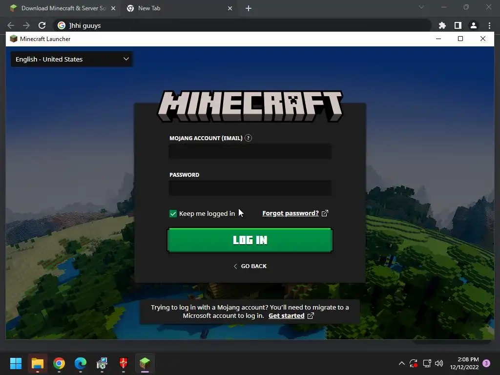This screenshot has height=375, width=500.
Task: Click the Mojang account help question mark icon
Action: 248,138
